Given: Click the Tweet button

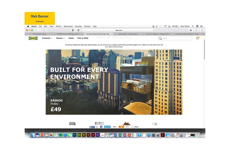Looking at the screenshot, I should tap(107, 127).
